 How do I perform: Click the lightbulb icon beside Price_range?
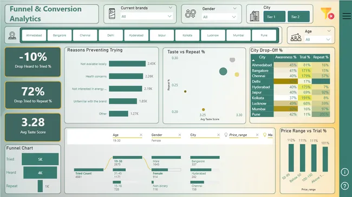pyautogui.click(x=226, y=135)
